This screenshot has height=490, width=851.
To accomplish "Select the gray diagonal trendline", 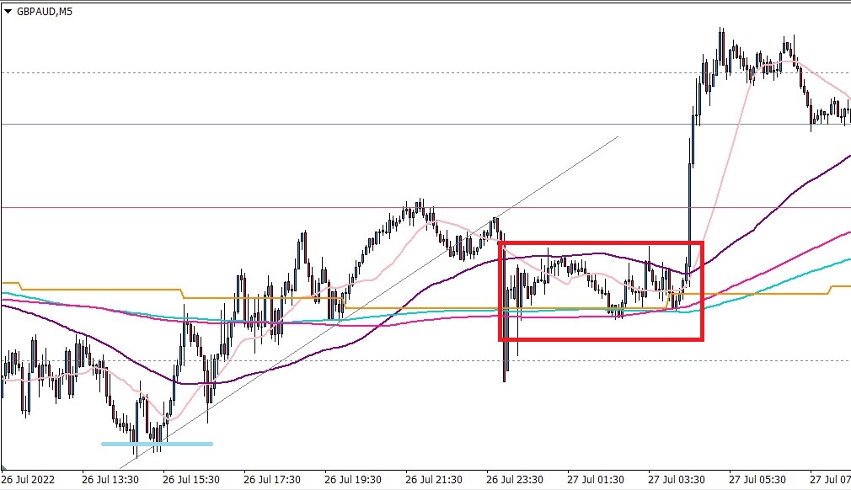I will [x=368, y=302].
